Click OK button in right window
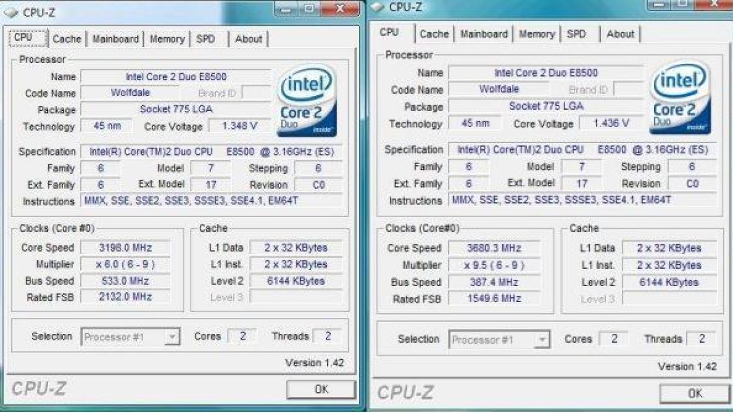 click(x=695, y=393)
